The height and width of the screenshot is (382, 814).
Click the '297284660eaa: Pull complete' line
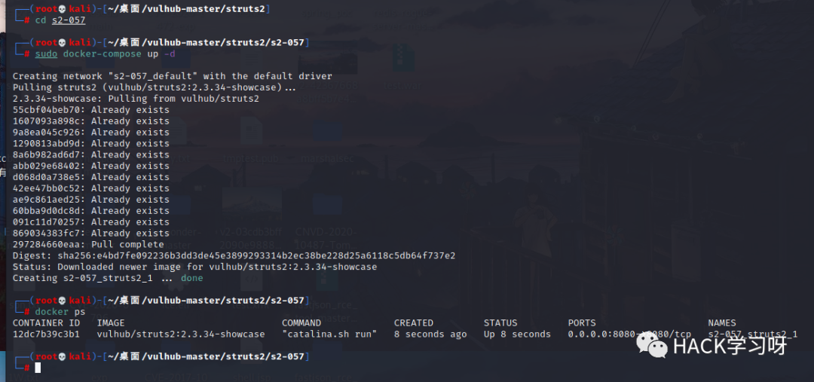tap(88, 244)
